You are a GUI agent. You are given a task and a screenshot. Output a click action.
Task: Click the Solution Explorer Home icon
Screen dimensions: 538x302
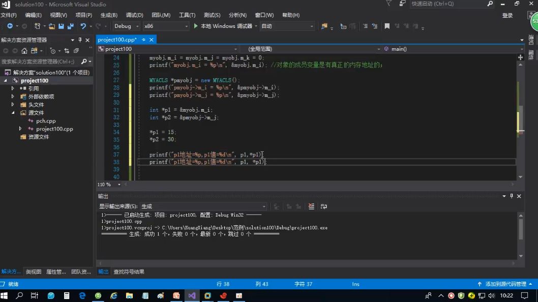24,51
